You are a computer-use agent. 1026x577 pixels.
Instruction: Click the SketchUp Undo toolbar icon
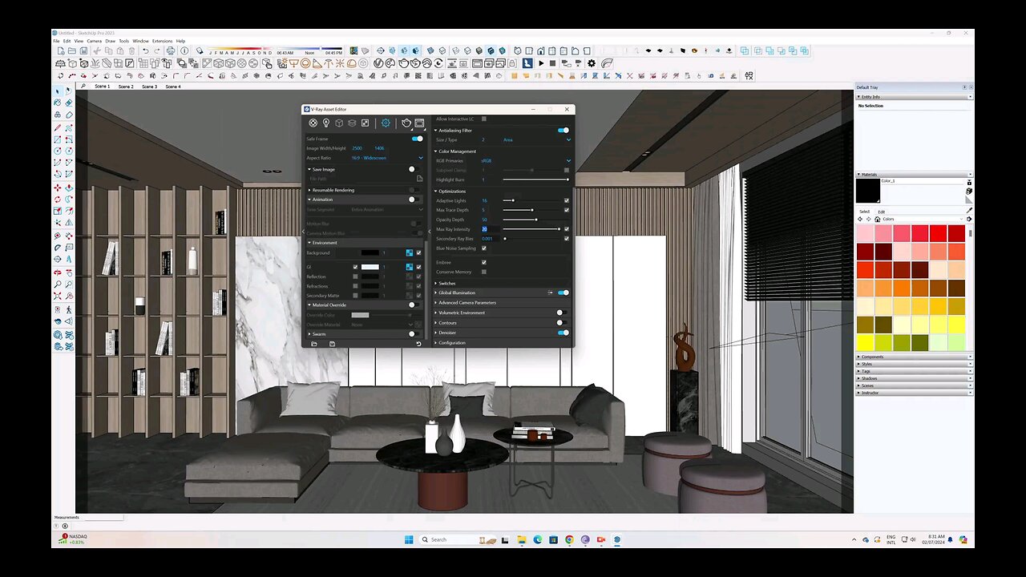(144, 51)
